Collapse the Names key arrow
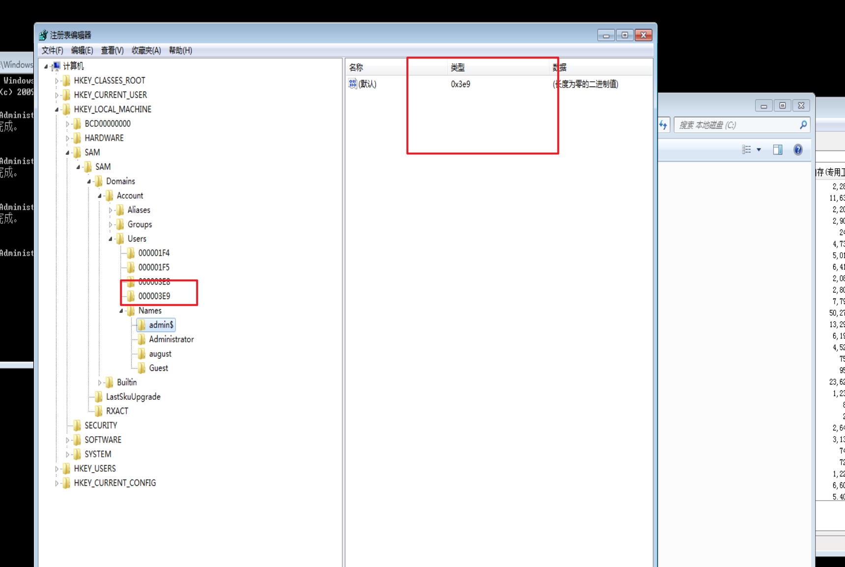The image size is (845, 567). point(121,311)
